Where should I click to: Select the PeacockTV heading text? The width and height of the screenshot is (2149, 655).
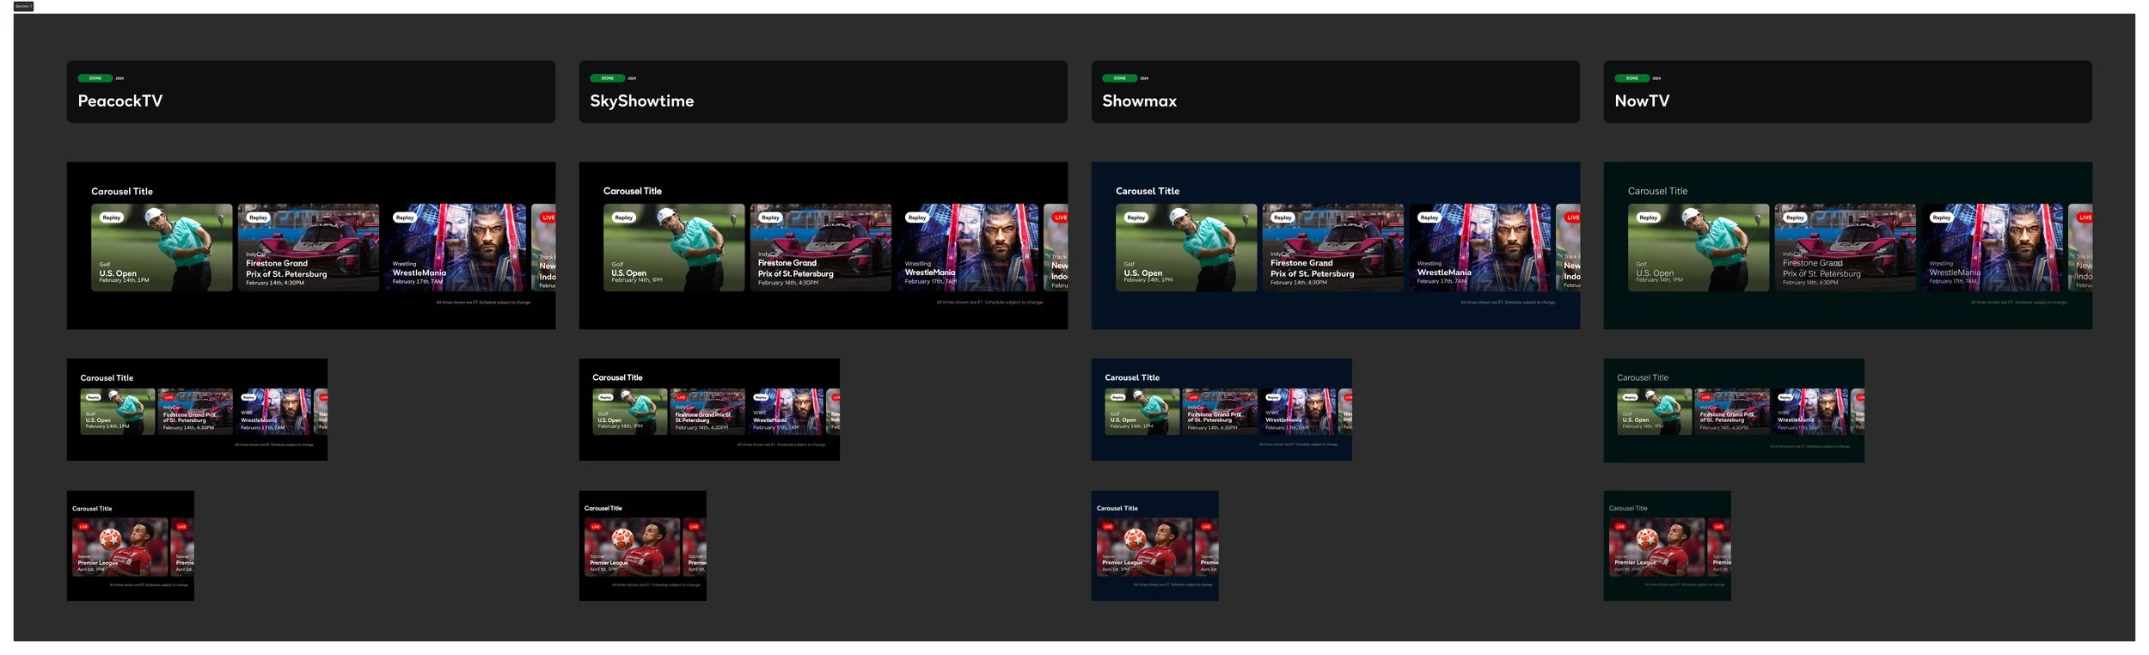pos(120,101)
